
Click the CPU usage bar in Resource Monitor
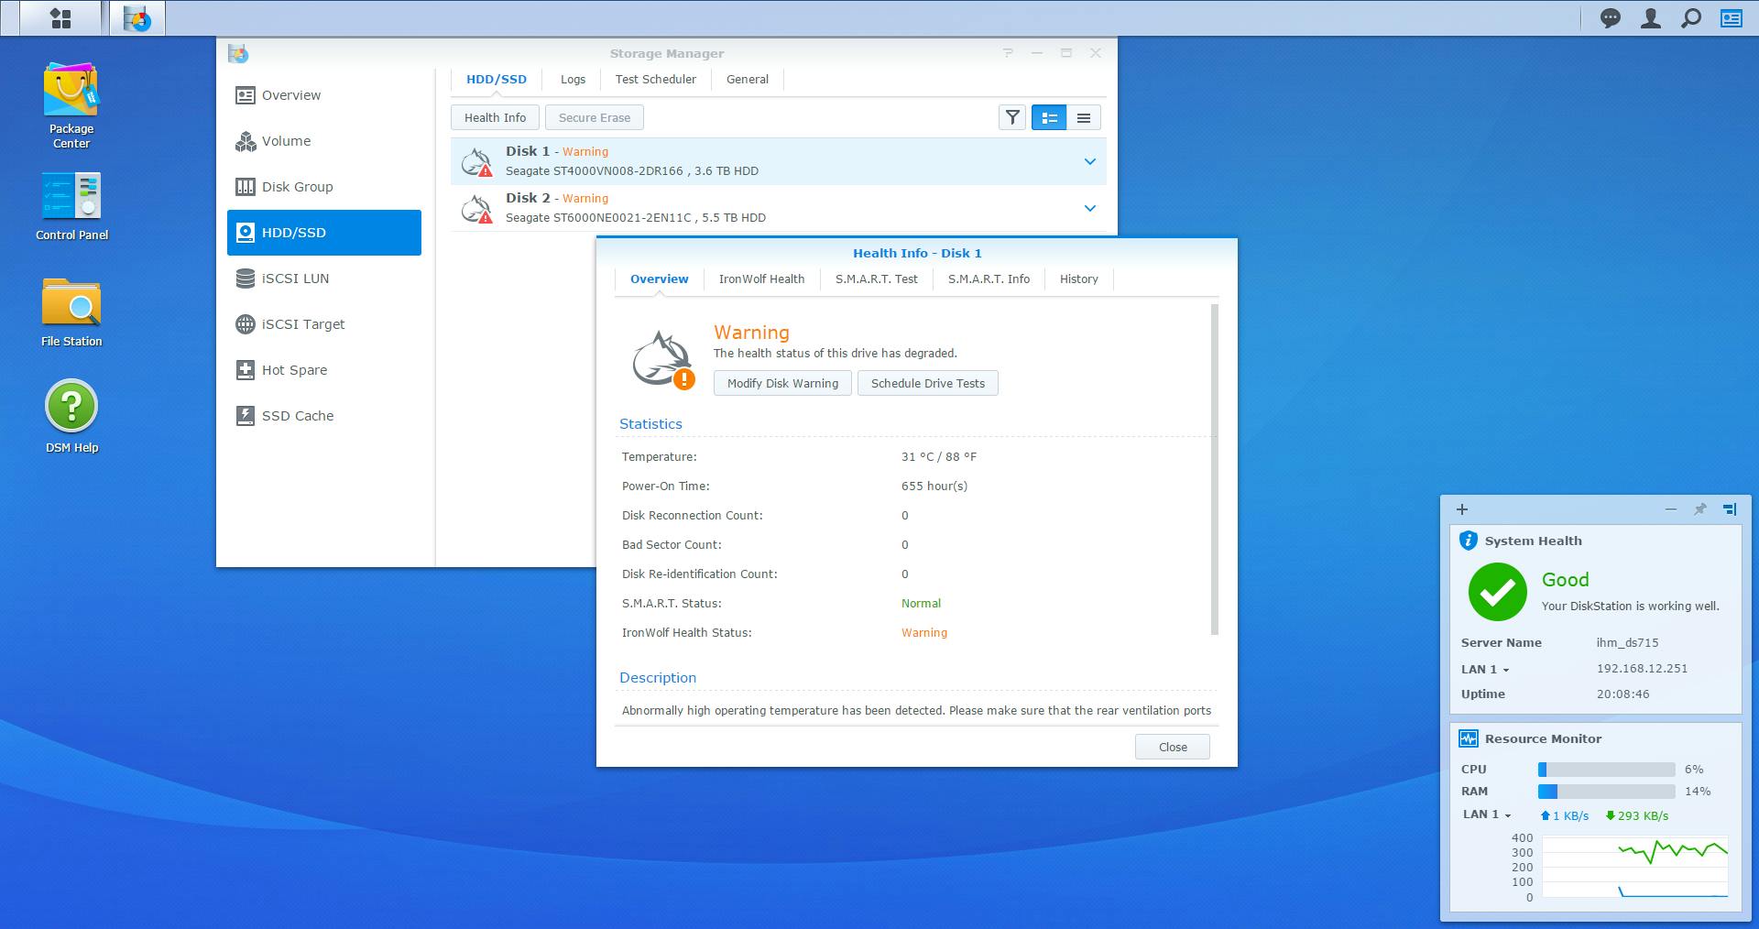[1607, 770]
